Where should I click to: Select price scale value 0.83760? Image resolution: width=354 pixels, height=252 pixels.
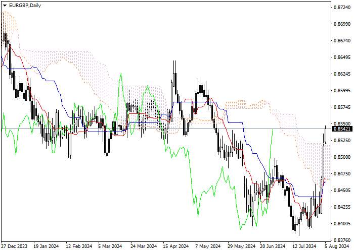coord(342,240)
